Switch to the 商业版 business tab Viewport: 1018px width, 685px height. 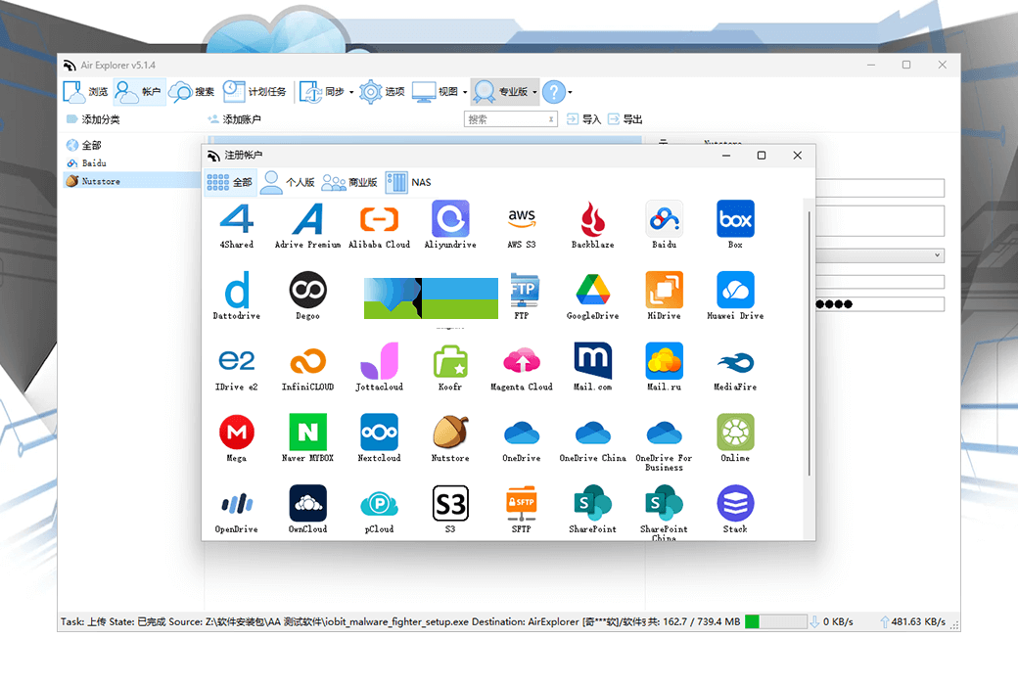[349, 182]
